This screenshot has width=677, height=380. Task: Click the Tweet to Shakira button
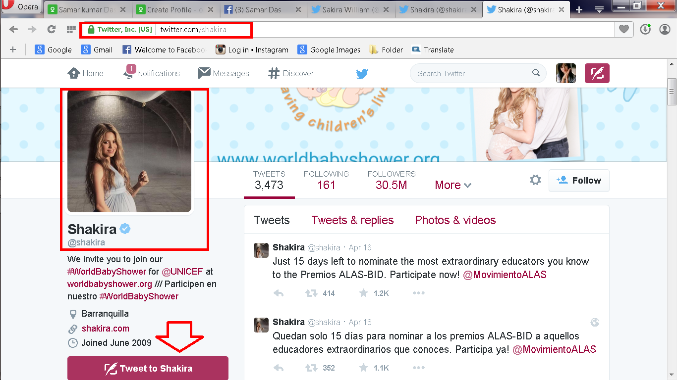click(x=148, y=368)
